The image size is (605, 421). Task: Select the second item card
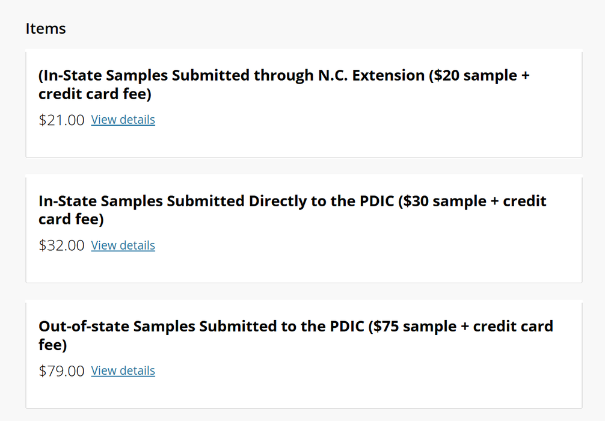coord(304,229)
